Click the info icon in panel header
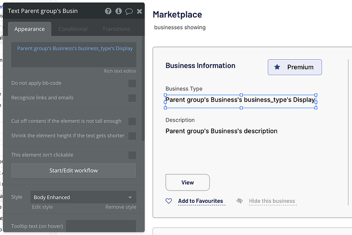The width and height of the screenshot is (352, 235). coord(118,11)
